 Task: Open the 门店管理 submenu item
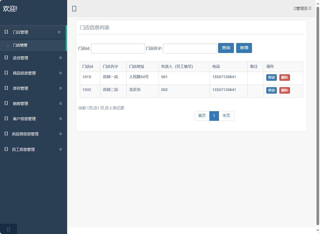[20, 45]
